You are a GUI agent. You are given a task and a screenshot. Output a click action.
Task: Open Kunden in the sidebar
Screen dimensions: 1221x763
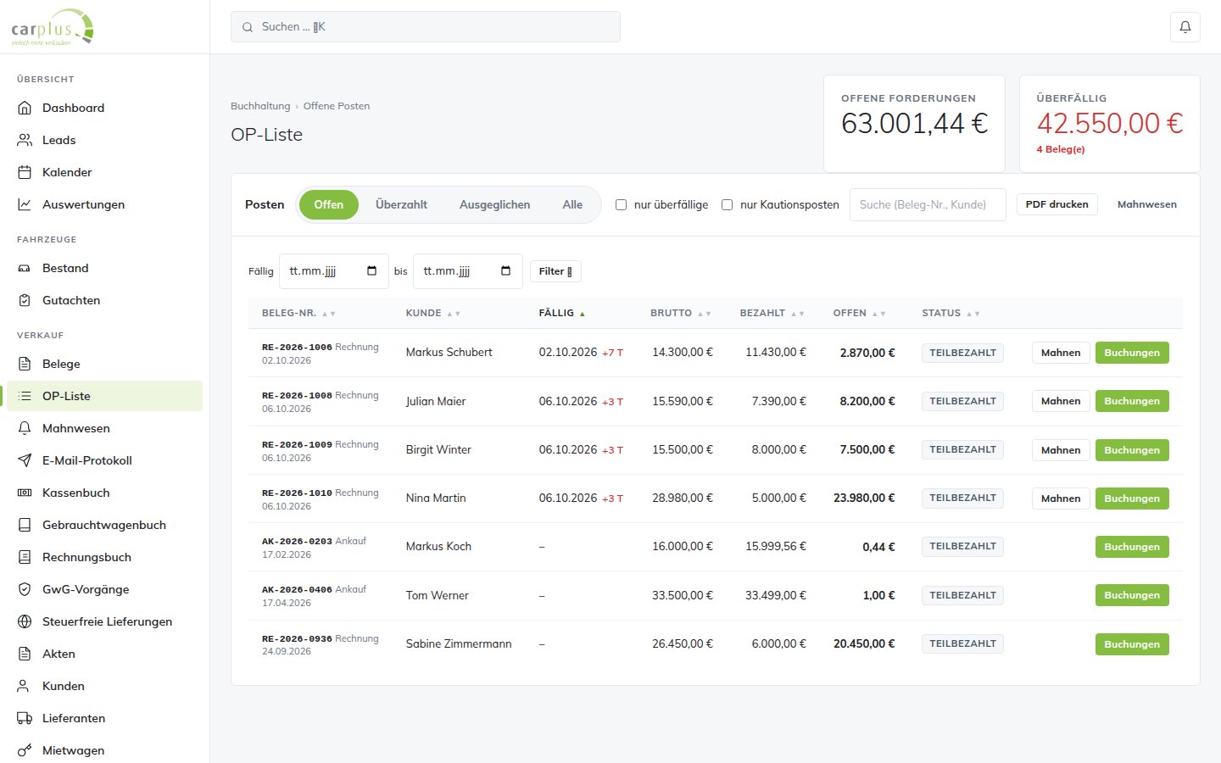point(105,686)
